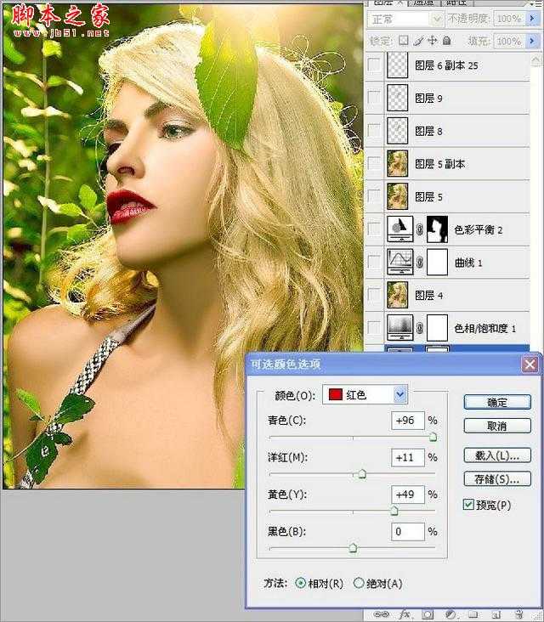
Task: Close the 可选颜色选项 dialog
Action: (530, 365)
